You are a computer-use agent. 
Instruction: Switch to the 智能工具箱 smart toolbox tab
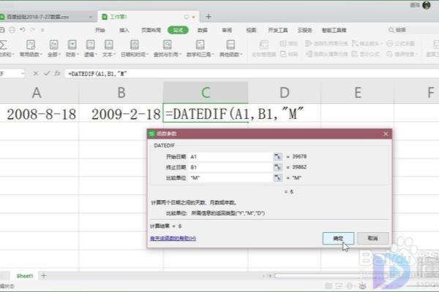(x=334, y=30)
